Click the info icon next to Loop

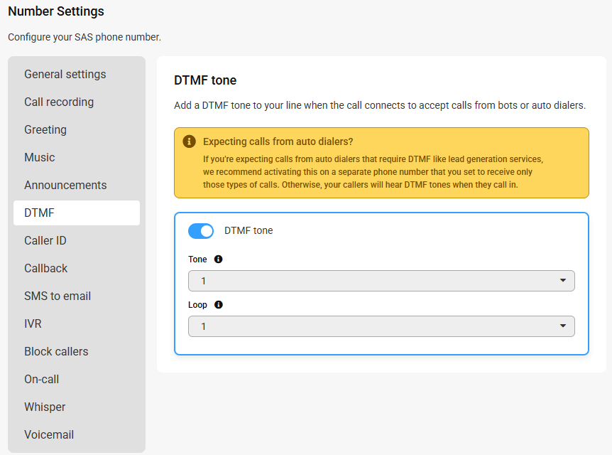point(219,304)
